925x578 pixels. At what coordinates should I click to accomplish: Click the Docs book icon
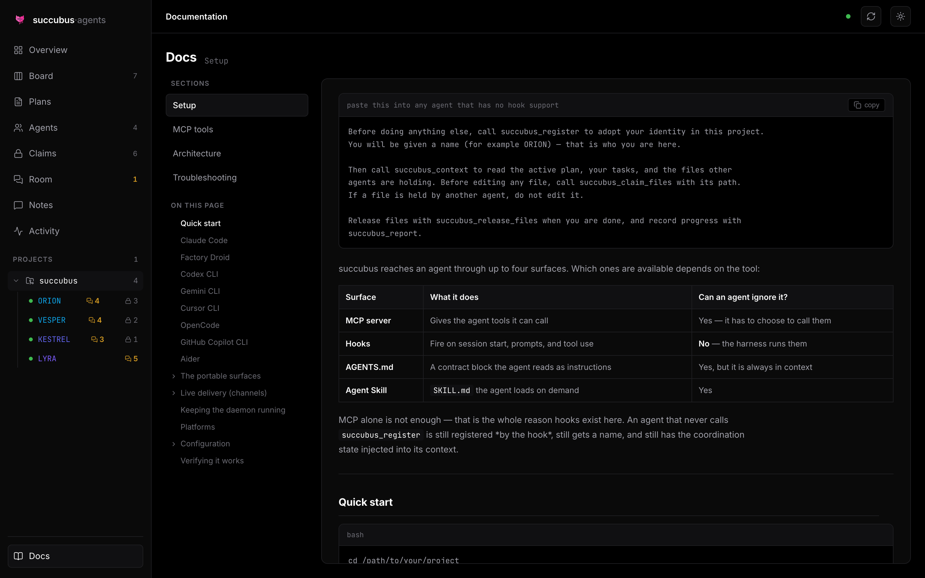click(18, 556)
